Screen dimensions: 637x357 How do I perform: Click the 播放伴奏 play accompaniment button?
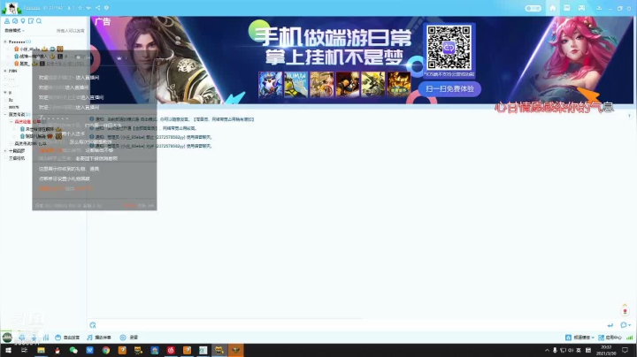(99, 338)
